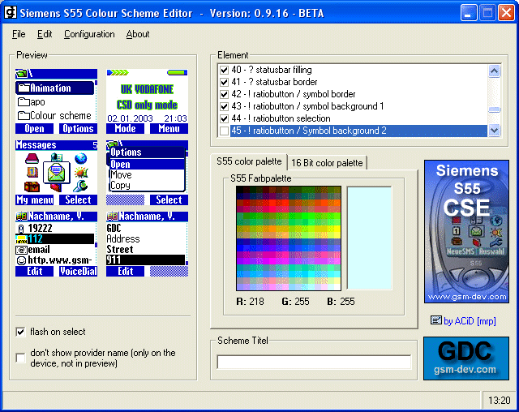Viewport: 519px width, 412px height.
Task: Click the R: 218 value label
Action: (x=251, y=302)
